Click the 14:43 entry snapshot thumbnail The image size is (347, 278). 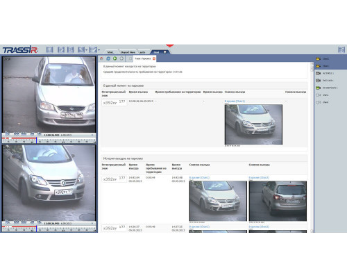218,201
